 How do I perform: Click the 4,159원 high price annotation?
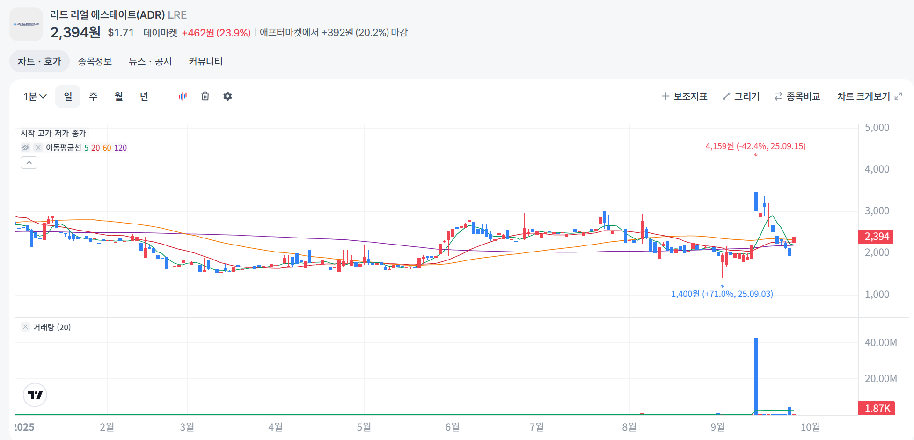point(755,146)
